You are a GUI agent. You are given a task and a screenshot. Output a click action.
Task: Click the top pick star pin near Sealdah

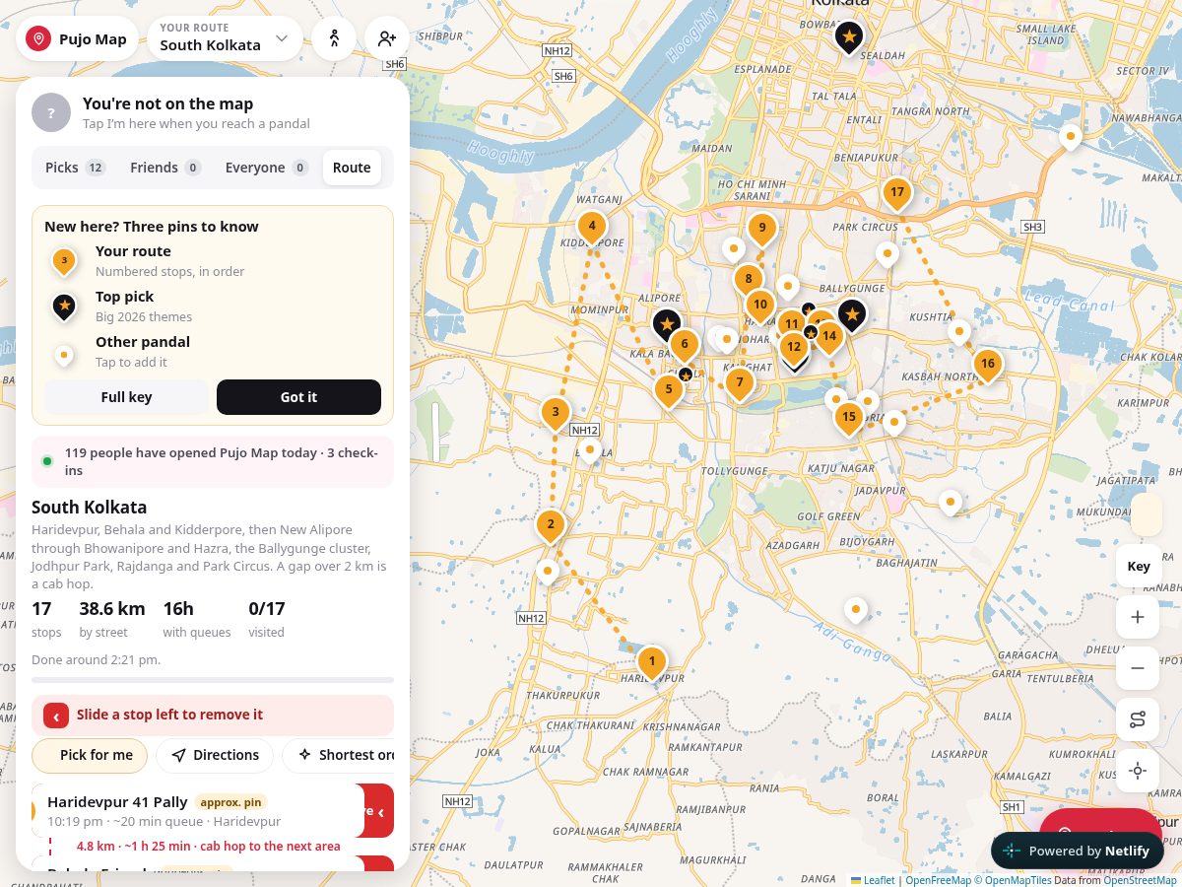[x=849, y=39]
